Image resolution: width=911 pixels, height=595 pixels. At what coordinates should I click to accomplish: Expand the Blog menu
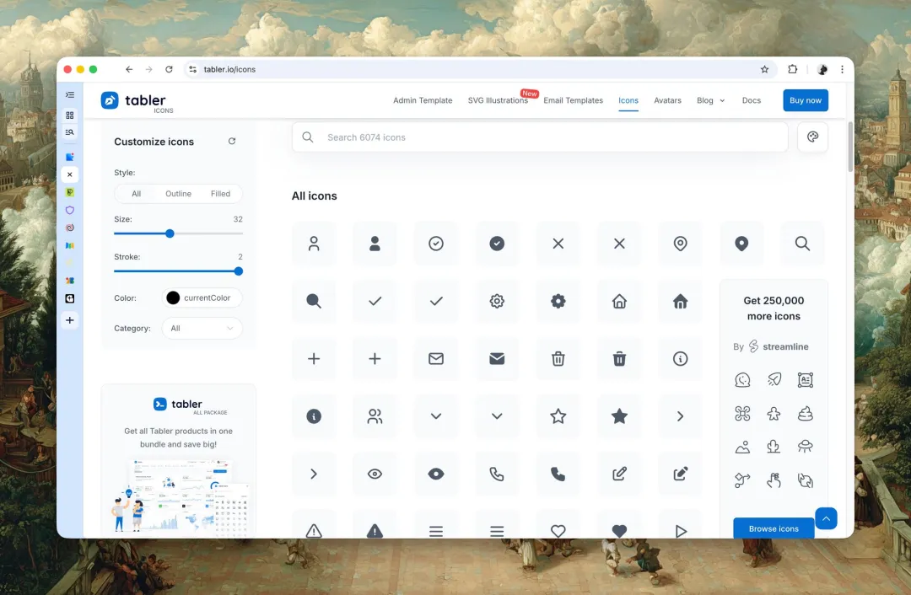pyautogui.click(x=710, y=100)
